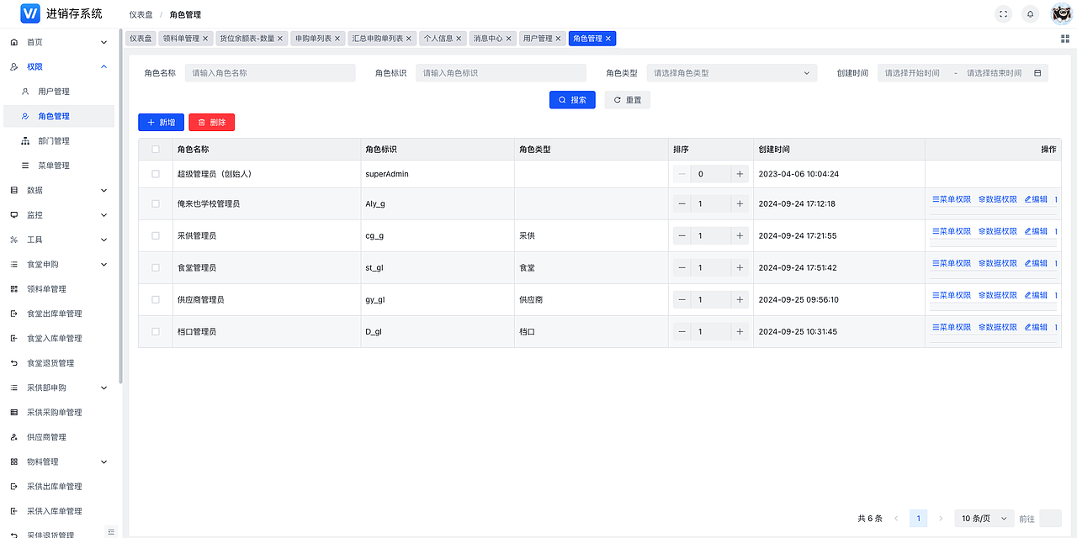Click the 重置 button
The height and width of the screenshot is (538, 1077).
pos(628,100)
